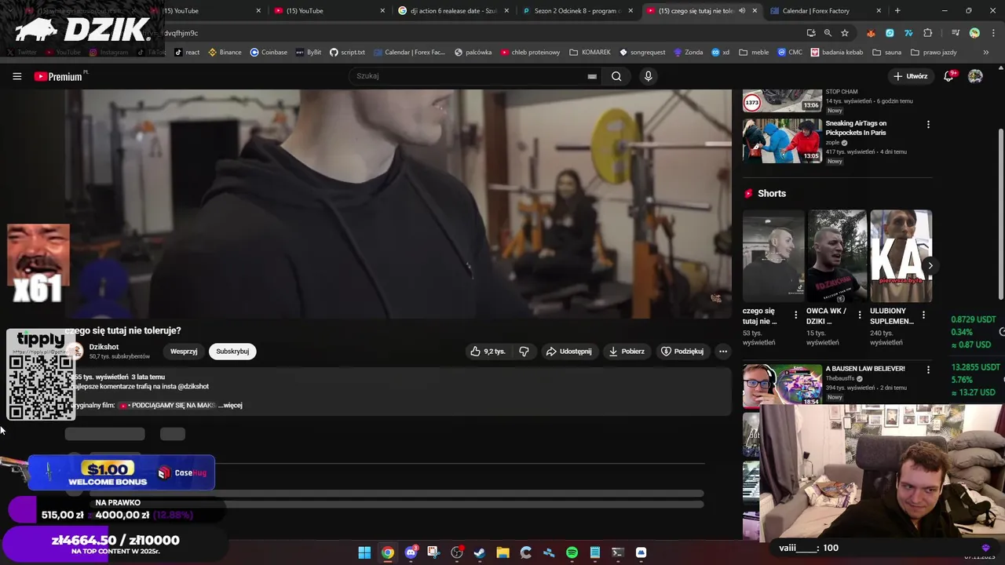Click the Utwórz create button
Image resolution: width=1005 pixels, height=565 pixels.
pos(911,76)
